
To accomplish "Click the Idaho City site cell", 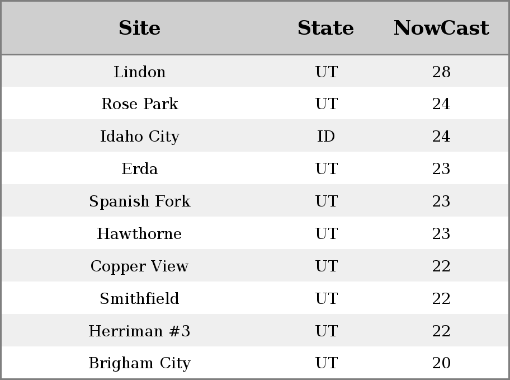I will [x=139, y=137].
